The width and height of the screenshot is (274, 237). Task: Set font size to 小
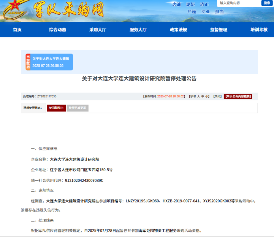coord(206,96)
